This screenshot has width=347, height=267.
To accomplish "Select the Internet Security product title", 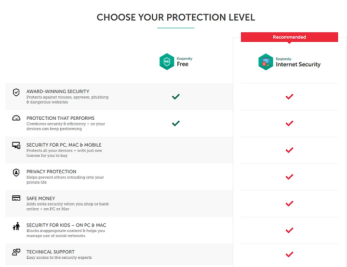I will [x=298, y=64].
